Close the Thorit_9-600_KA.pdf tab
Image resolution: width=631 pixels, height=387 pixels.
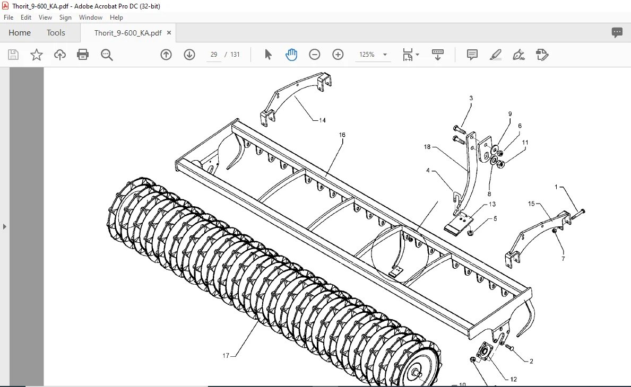[169, 32]
